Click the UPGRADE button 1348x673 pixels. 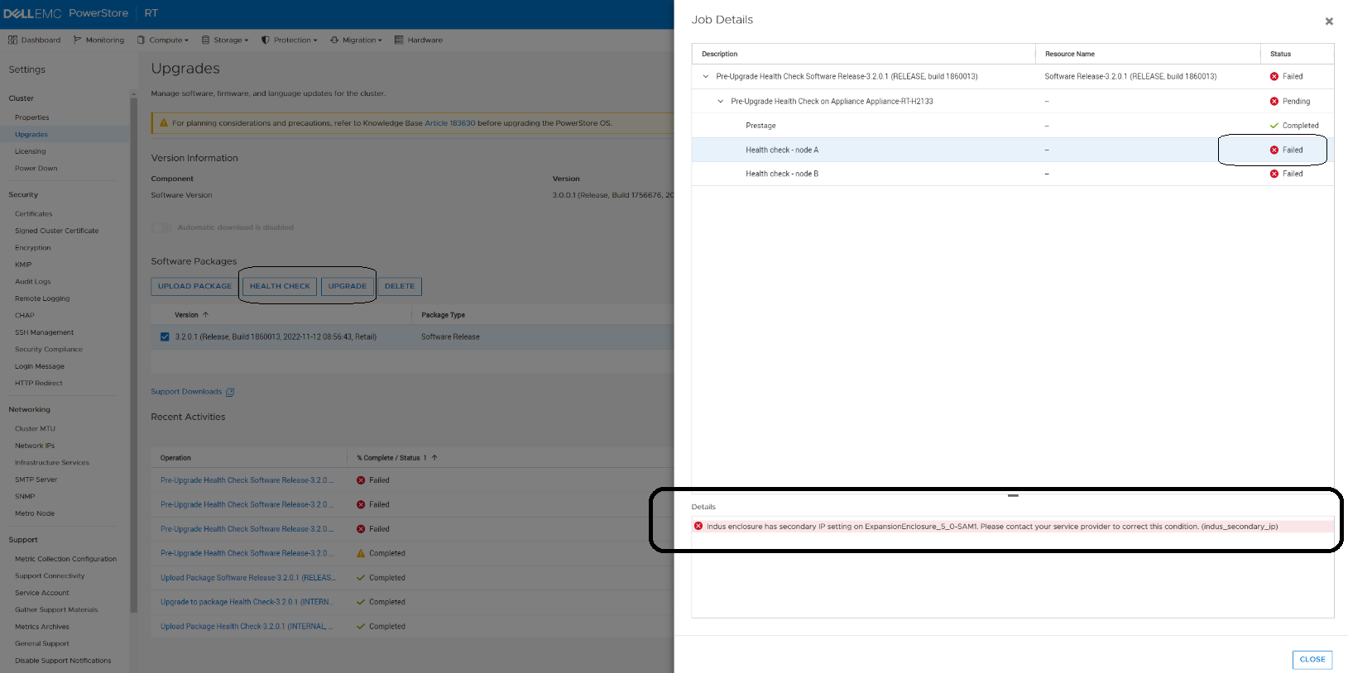tap(348, 286)
